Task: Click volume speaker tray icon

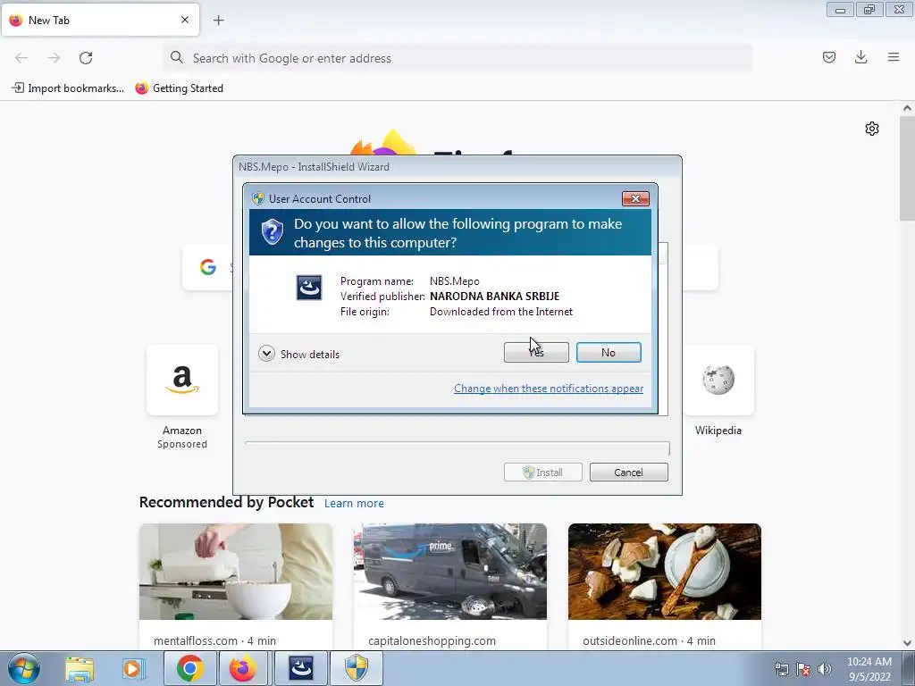Action: (x=825, y=669)
